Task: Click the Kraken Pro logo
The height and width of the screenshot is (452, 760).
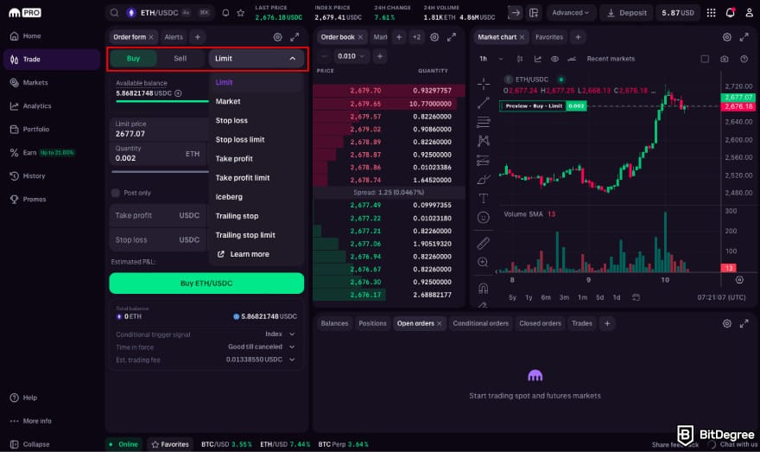Action: click(25, 13)
